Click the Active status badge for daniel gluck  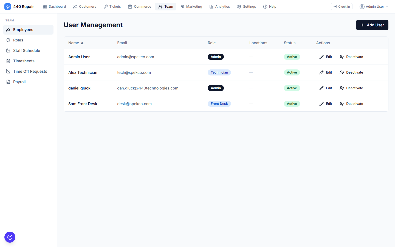(292, 88)
